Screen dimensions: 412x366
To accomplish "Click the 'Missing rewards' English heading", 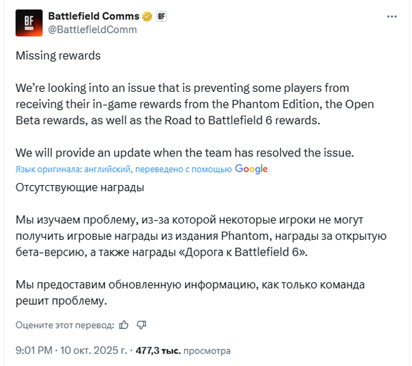I will [58, 56].
